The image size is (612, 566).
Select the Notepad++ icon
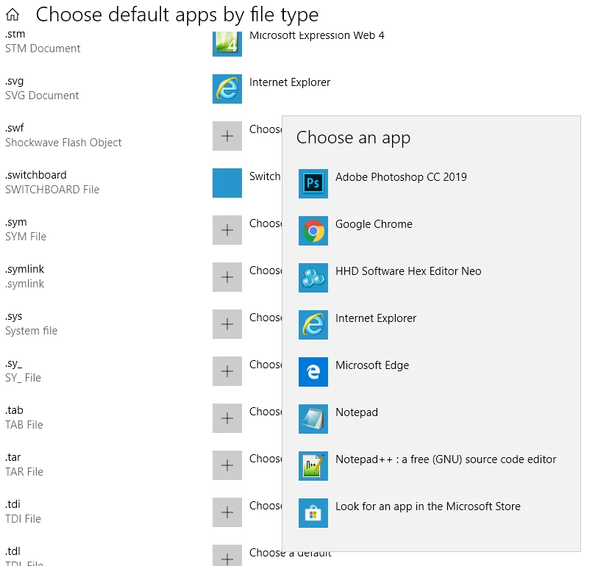(313, 466)
